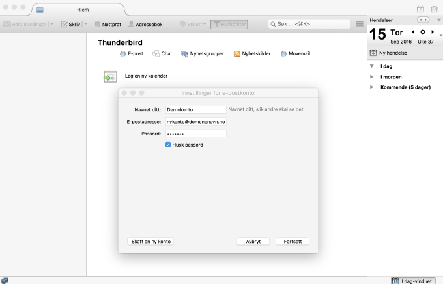Click the Hendelser pane navigation arrows toggle
The width and height of the screenshot is (443, 284).
[x=423, y=20]
